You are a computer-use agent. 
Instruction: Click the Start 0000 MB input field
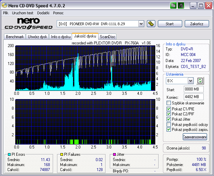click(194, 89)
